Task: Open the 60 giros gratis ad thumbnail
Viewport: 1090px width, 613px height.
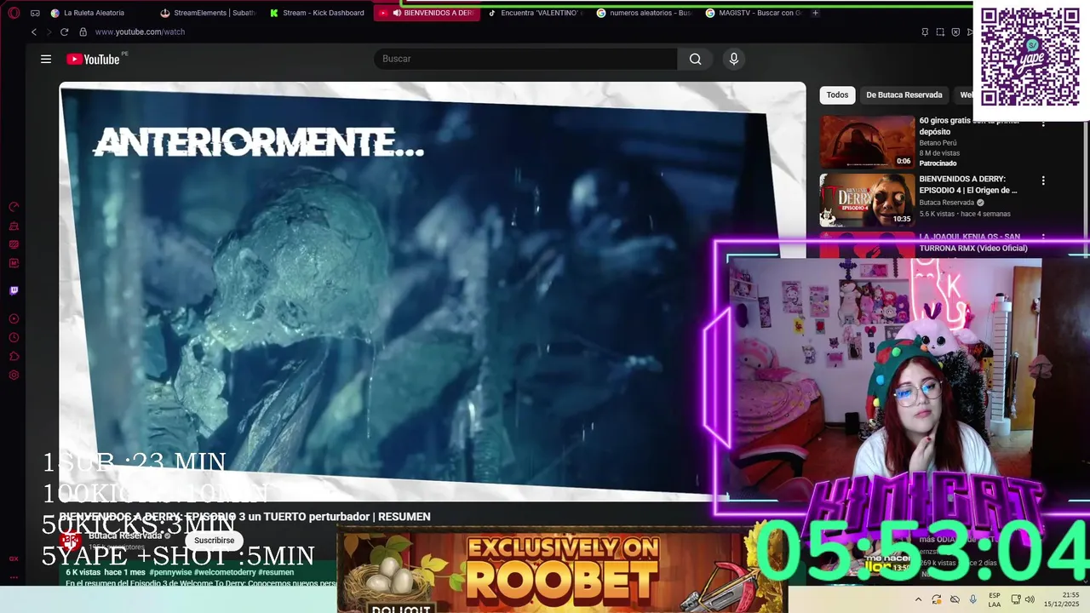Action: point(867,141)
